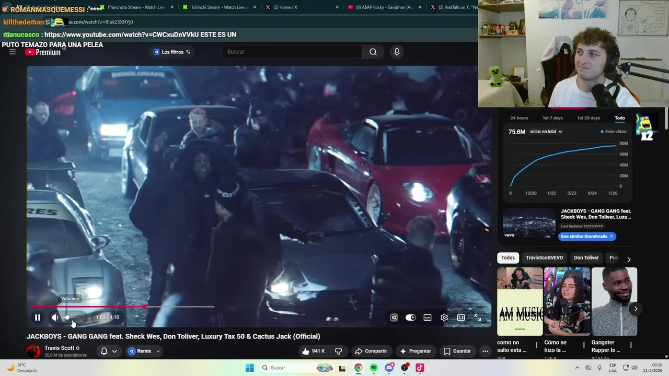669x376 pixels.
Task: Open the weather widget showing 21°C
Action: pos(22,368)
